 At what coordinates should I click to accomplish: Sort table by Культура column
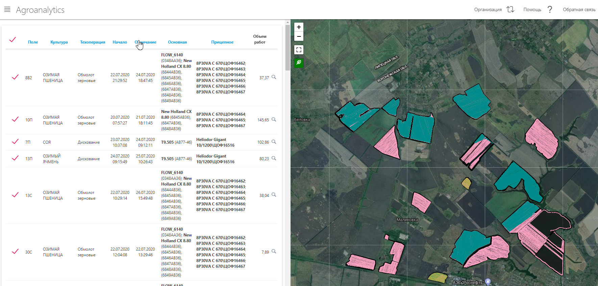pyautogui.click(x=59, y=42)
